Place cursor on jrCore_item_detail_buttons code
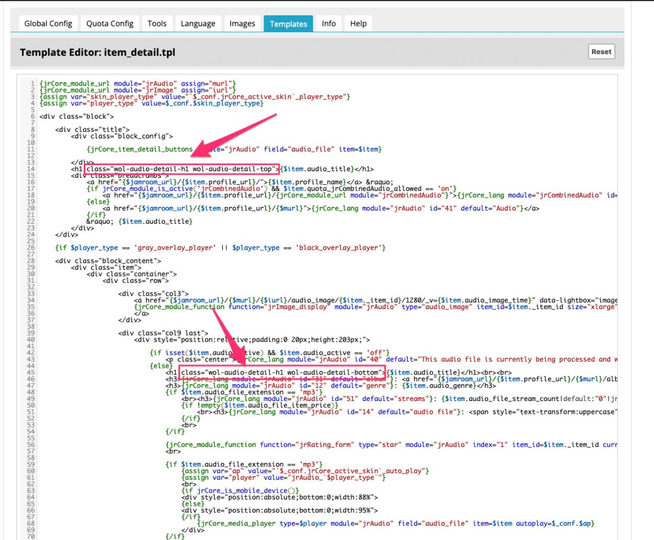 click(x=139, y=149)
